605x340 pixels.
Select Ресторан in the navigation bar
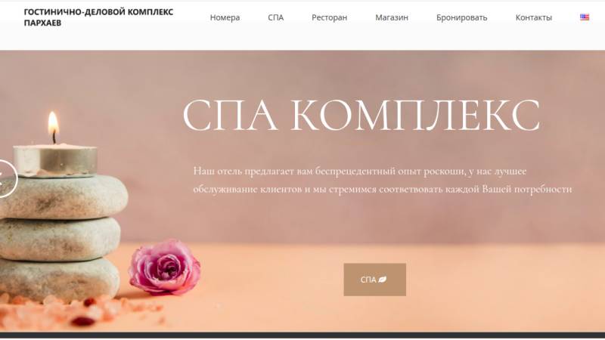point(329,17)
